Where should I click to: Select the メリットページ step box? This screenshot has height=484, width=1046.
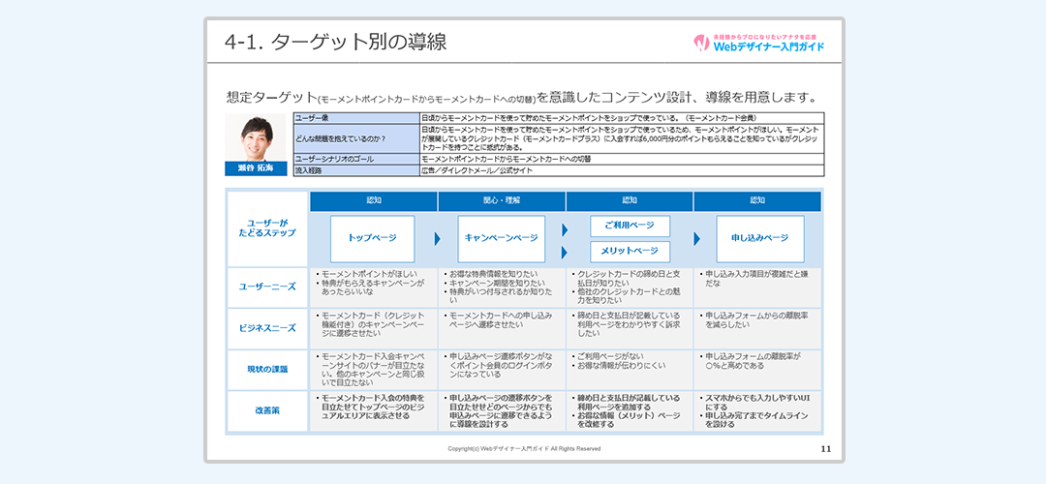(x=630, y=252)
